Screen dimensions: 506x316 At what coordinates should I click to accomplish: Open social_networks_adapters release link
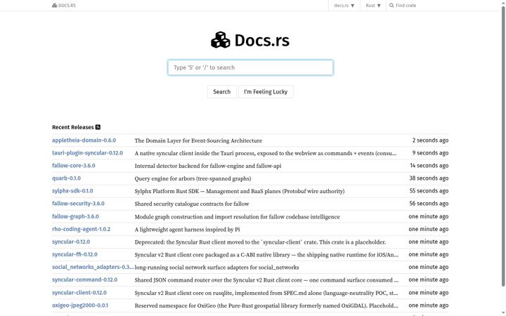[93, 267]
